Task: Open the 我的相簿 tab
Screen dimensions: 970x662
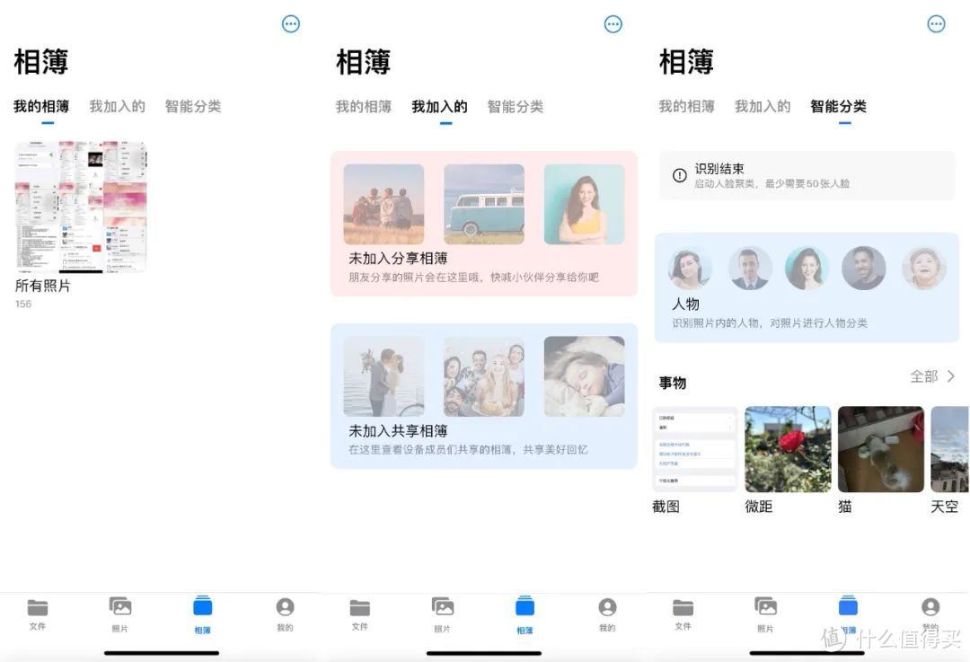Action: pos(41,106)
